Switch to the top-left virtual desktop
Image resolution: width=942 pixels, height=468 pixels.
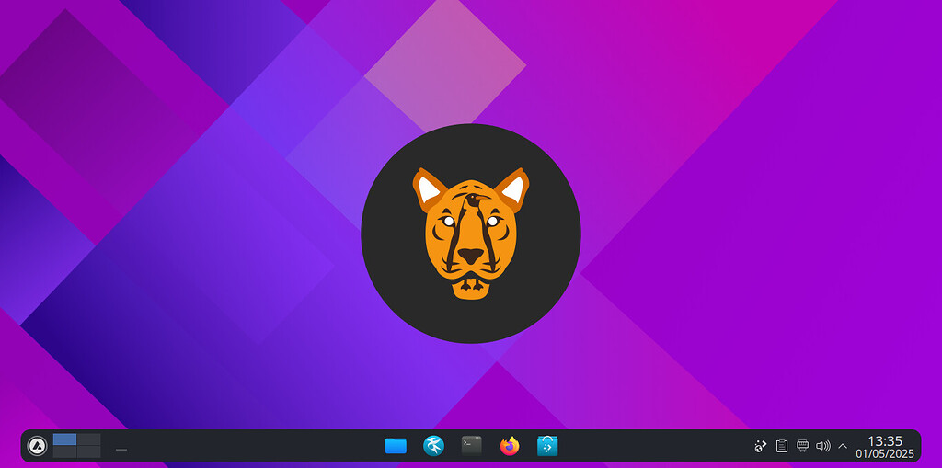[x=64, y=439]
